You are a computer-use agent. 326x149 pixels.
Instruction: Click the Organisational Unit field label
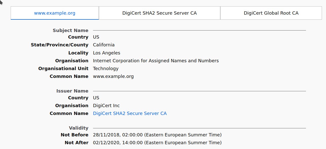pos(63,69)
